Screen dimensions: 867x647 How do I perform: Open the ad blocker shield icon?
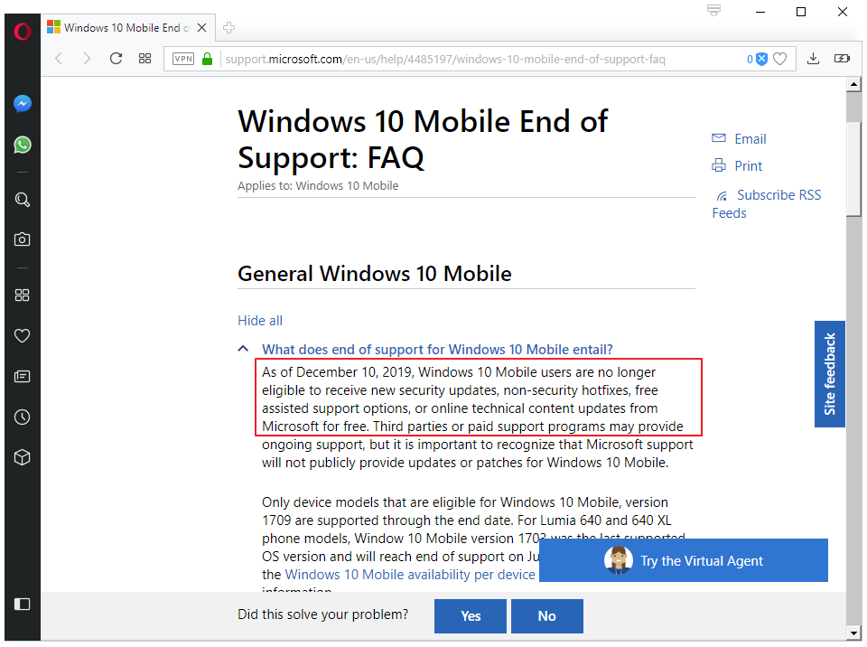pyautogui.click(x=761, y=60)
